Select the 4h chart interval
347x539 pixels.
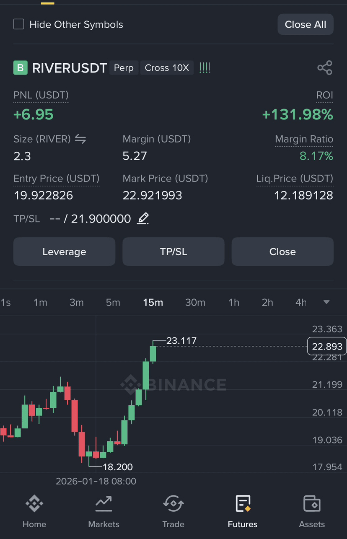click(x=301, y=302)
